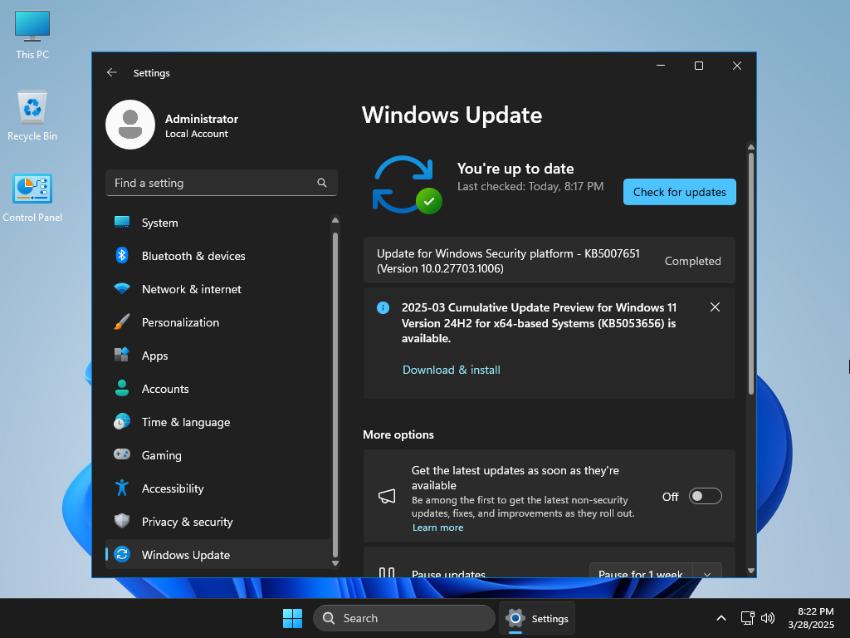The image size is (850, 638).
Task: Click Download & install link
Action: pyautogui.click(x=451, y=370)
